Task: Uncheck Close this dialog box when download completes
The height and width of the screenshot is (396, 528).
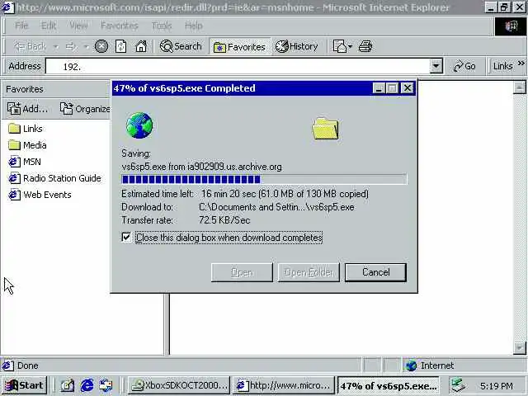Action: pos(126,238)
